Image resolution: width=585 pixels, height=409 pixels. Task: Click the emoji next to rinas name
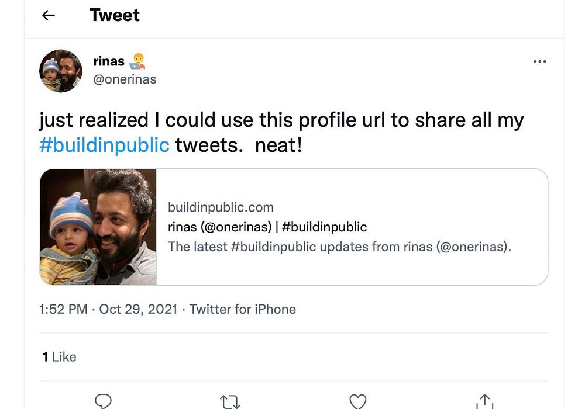coord(137,61)
